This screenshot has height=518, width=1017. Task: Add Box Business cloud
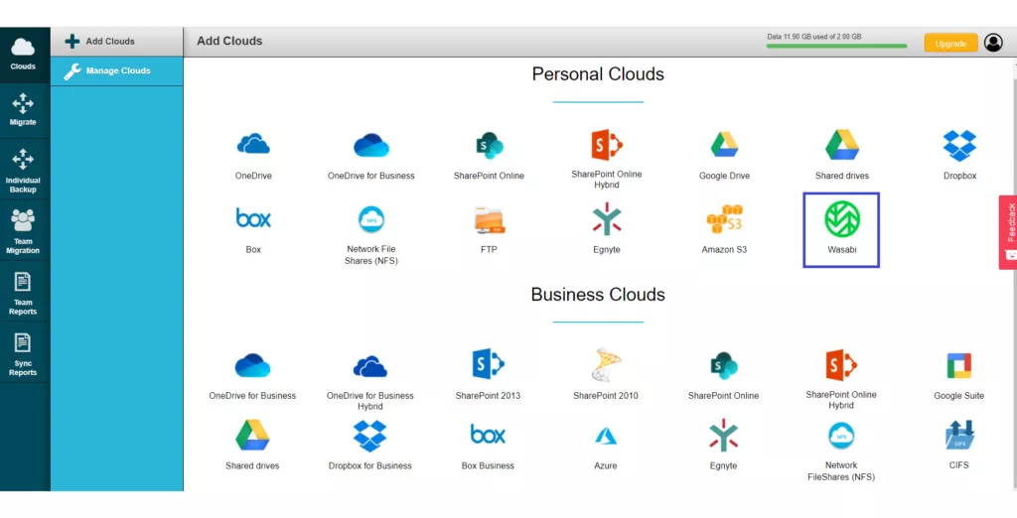click(x=488, y=446)
